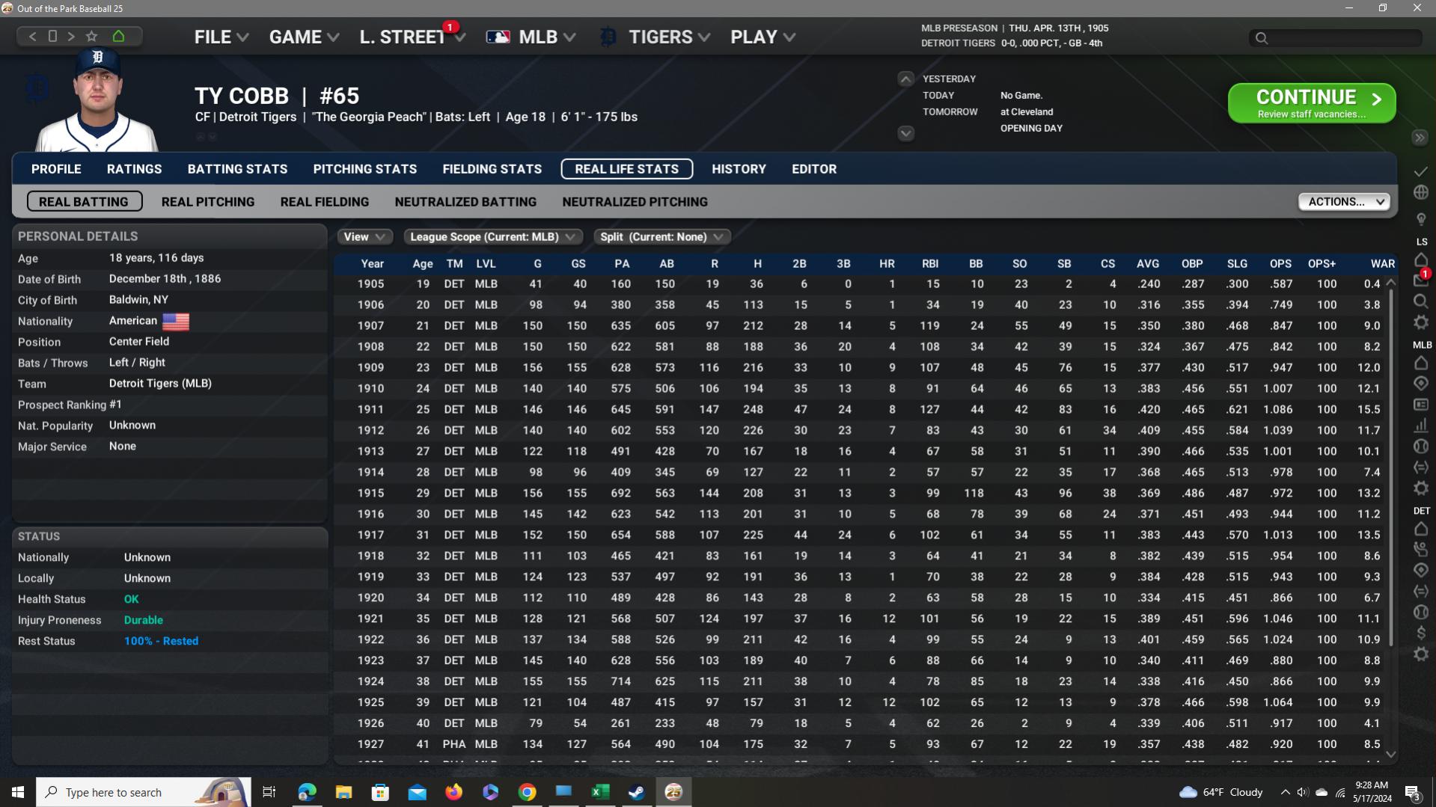Viewport: 1436px width, 807px height.
Task: Go back with the left navigation arrow
Action: pyautogui.click(x=32, y=36)
